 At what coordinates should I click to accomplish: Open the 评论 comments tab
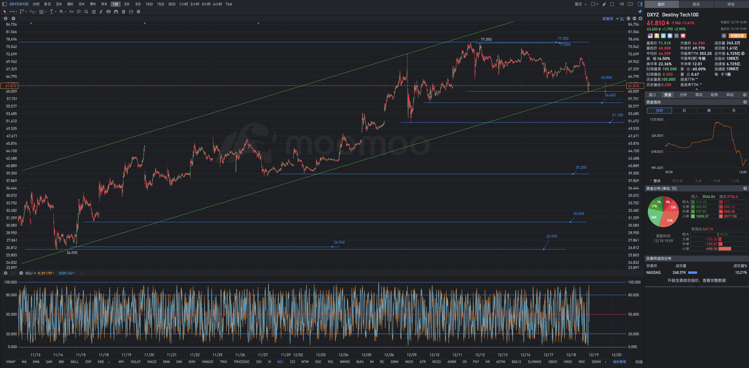pos(731,4)
